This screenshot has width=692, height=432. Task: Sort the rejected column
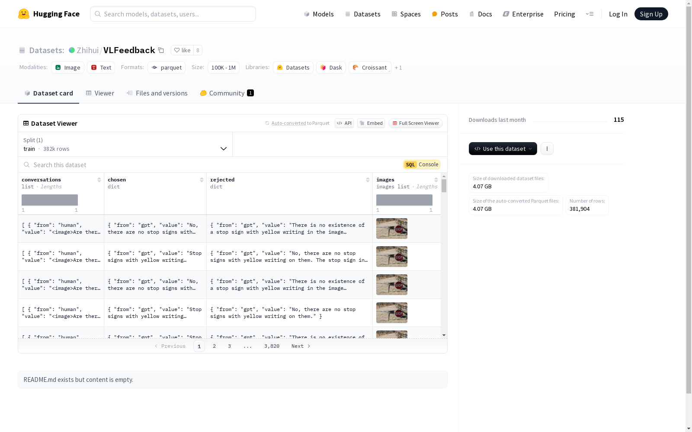click(368, 180)
